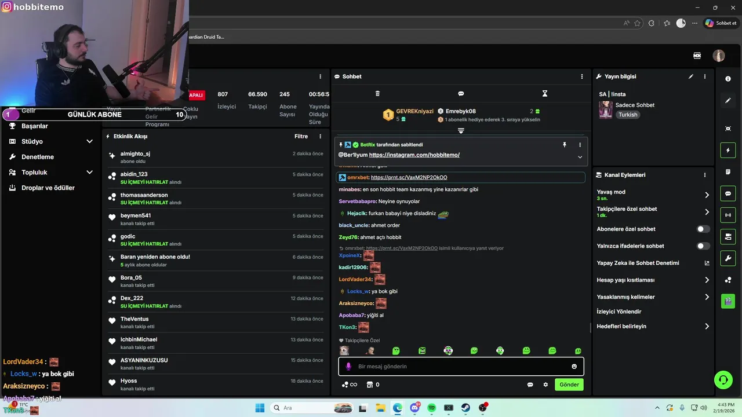Open the Yayın bilgisi three-dot menu
This screenshot has width=742, height=417.
click(705, 76)
